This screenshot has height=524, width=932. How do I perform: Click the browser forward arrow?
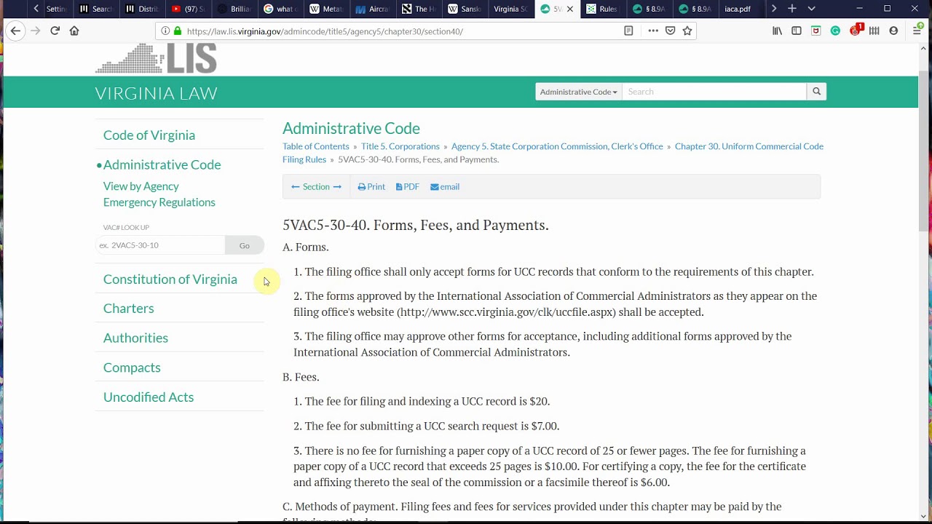(x=35, y=31)
